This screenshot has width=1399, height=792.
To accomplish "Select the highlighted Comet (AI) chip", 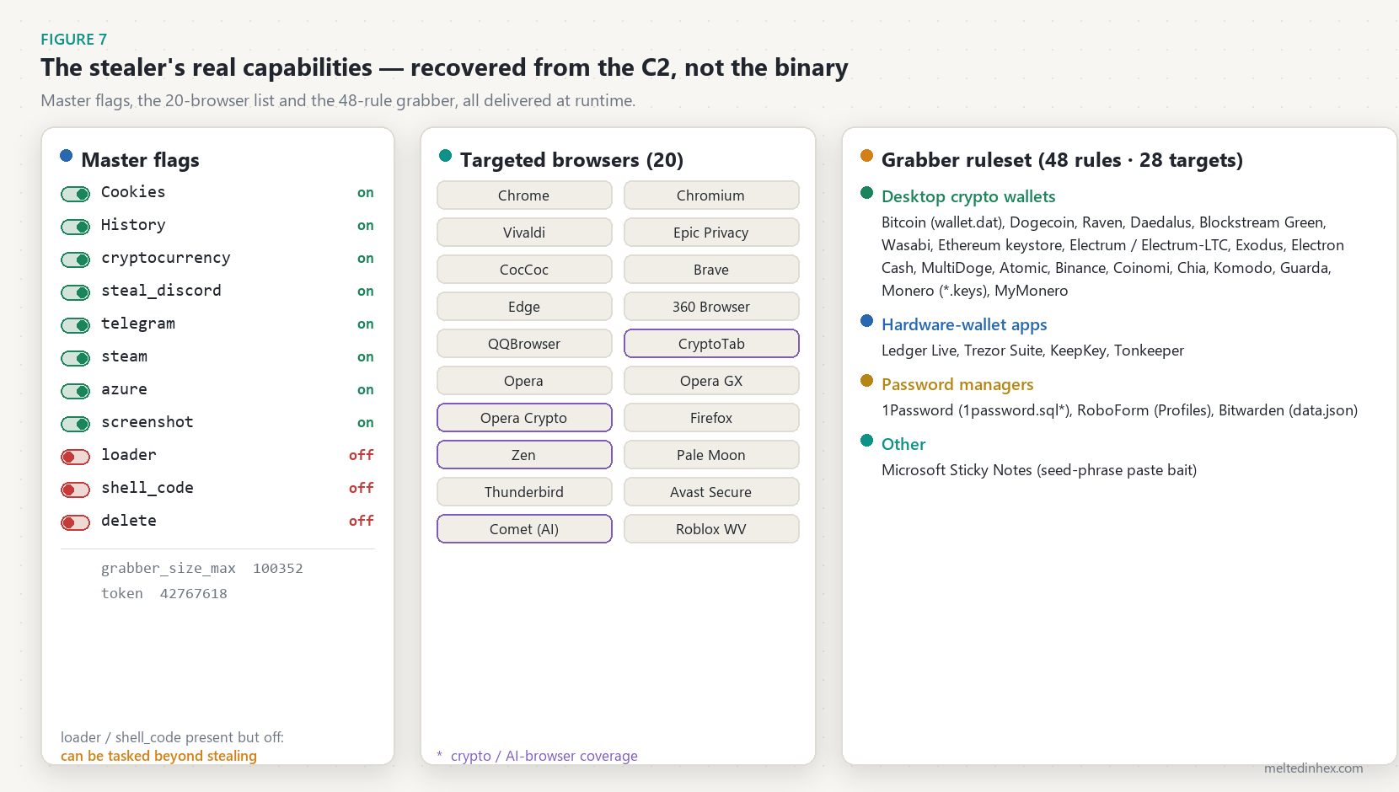I will coord(524,529).
